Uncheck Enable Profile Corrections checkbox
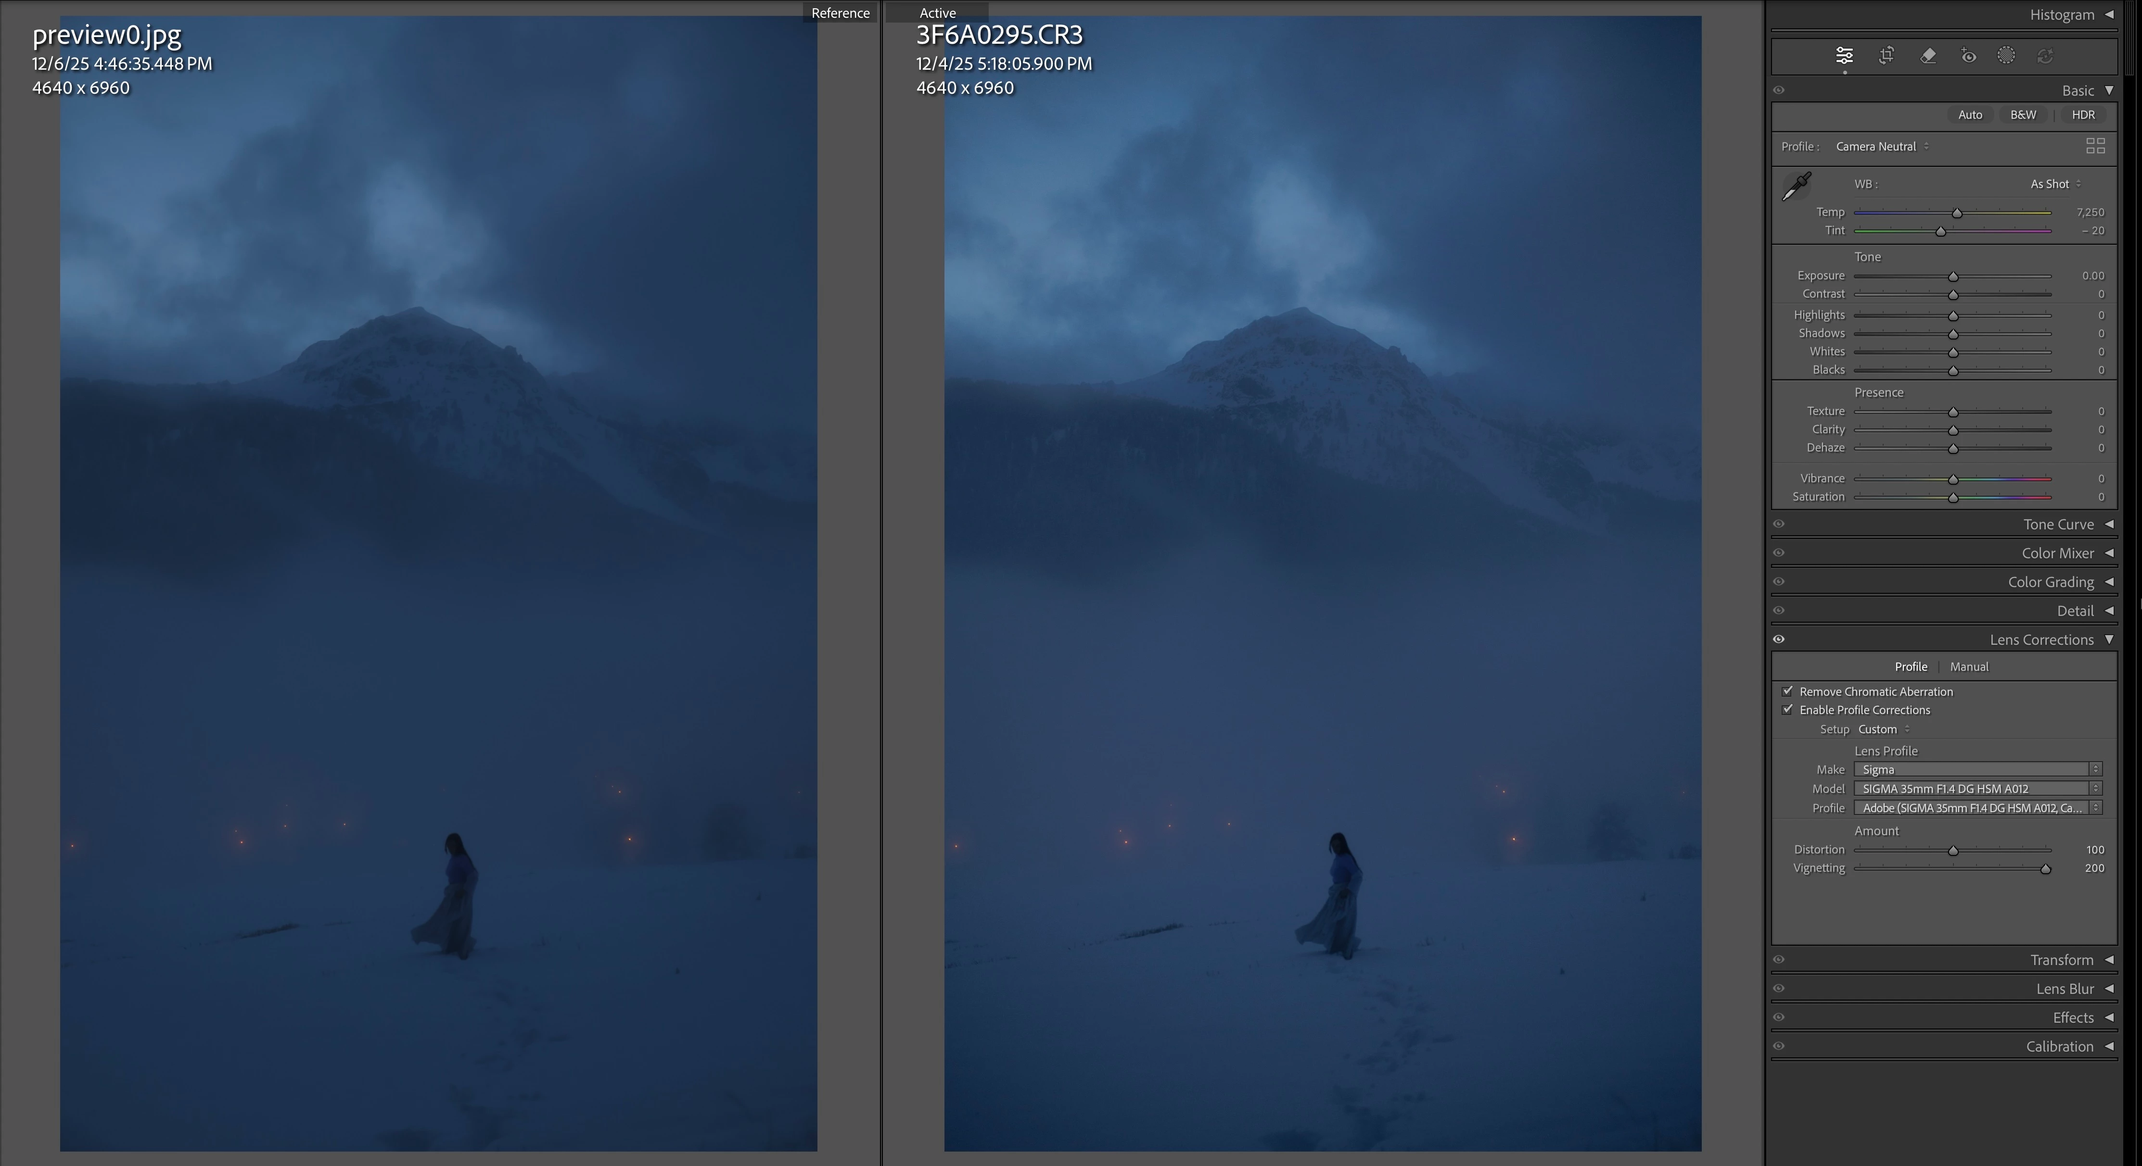The width and height of the screenshot is (2142, 1166). click(1788, 709)
